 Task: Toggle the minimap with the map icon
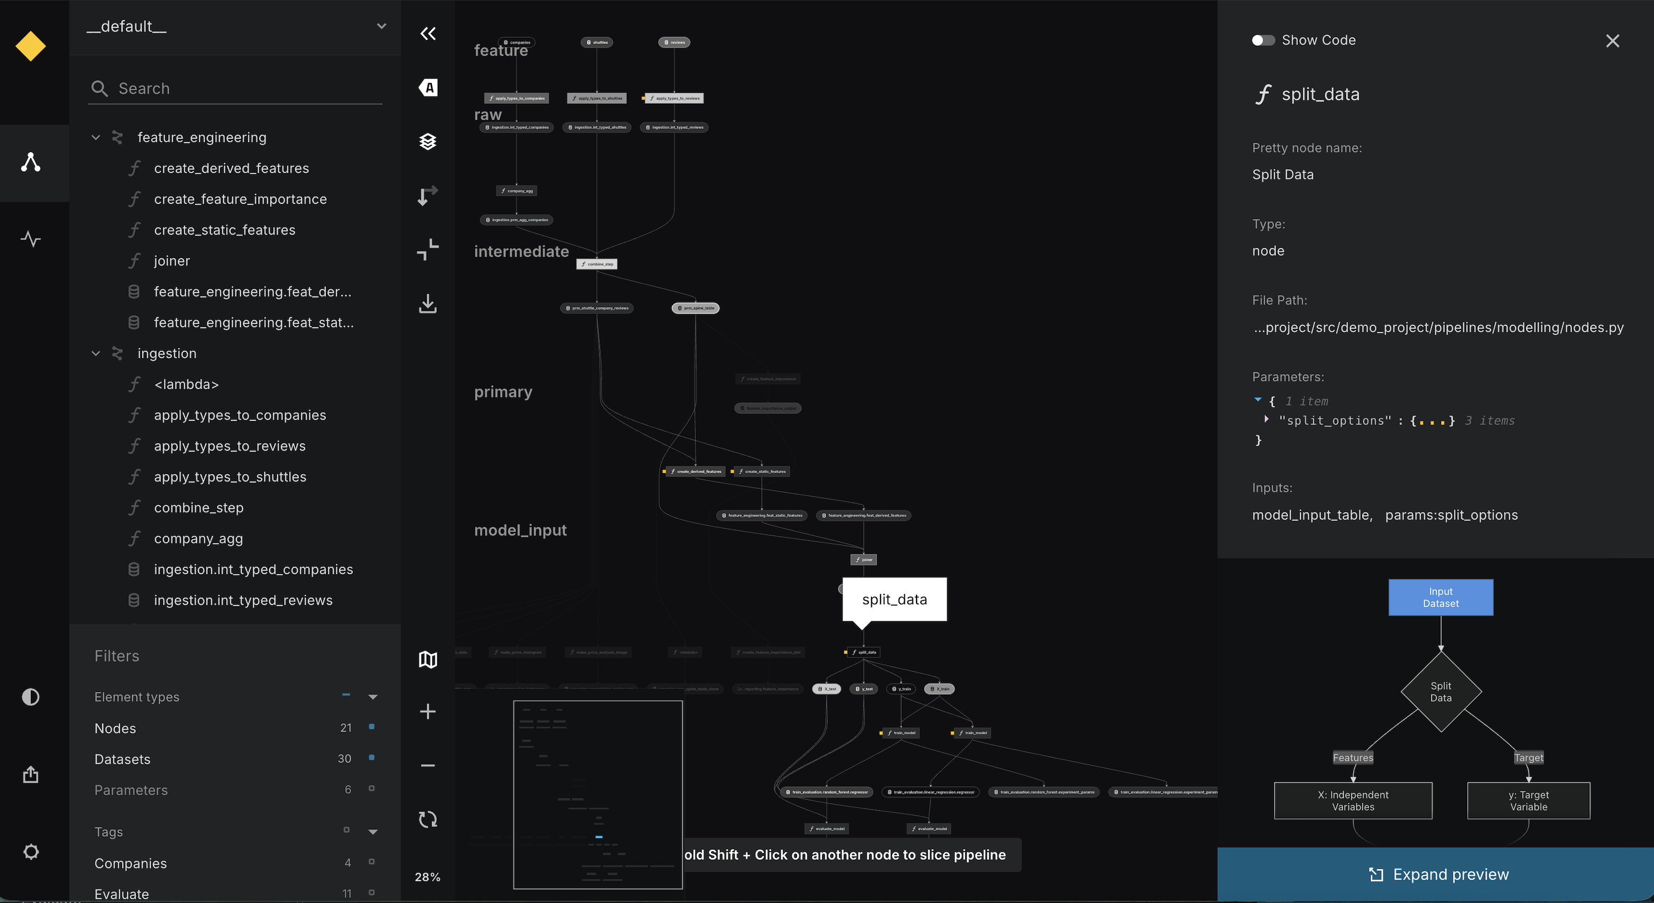pos(428,659)
